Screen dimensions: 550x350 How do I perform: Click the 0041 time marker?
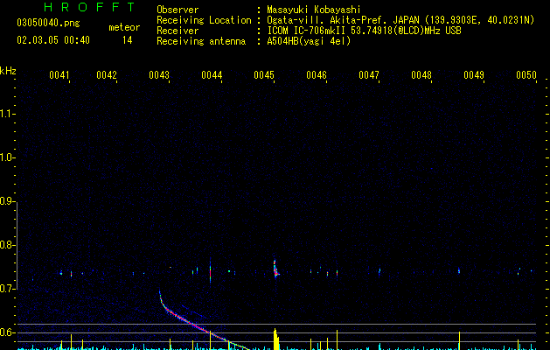(x=59, y=75)
